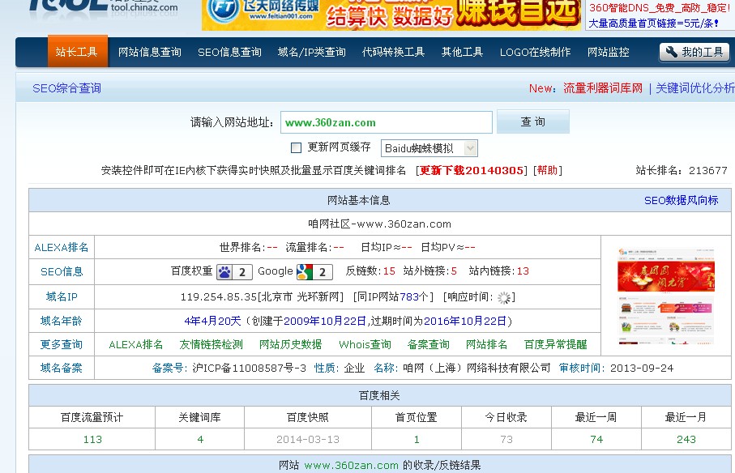This screenshot has width=735, height=473.
Task: Click the outbound link count 5
Action: pyautogui.click(x=454, y=271)
